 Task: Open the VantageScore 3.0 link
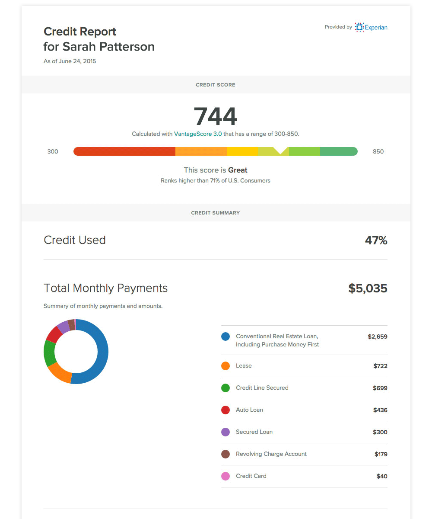[x=198, y=134]
